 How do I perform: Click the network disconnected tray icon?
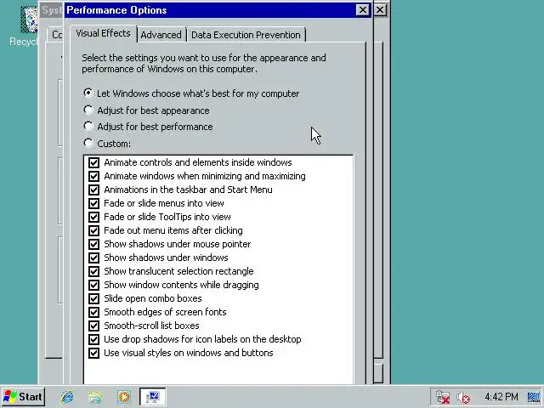pyautogui.click(x=443, y=397)
